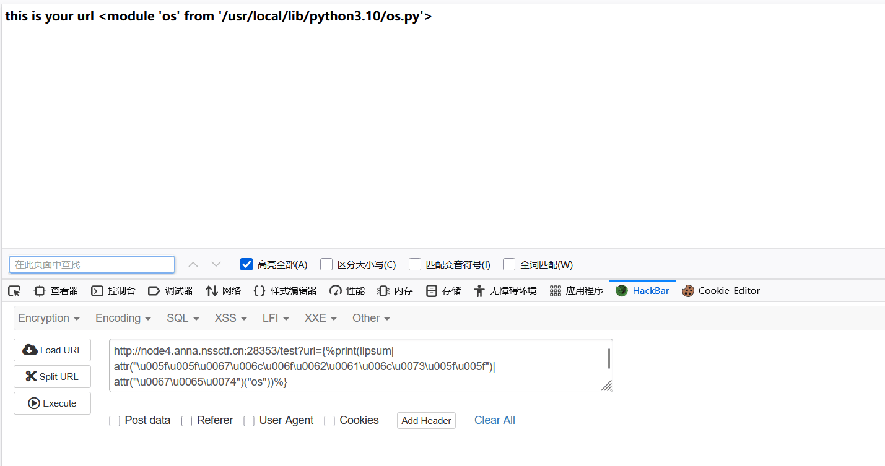The width and height of the screenshot is (885, 466).
Task: Select the HackBar tab
Action: (643, 291)
